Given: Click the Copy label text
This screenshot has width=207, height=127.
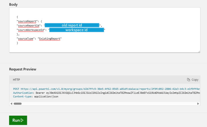Looking at the screenshot, I should pyautogui.click(x=195, y=80).
